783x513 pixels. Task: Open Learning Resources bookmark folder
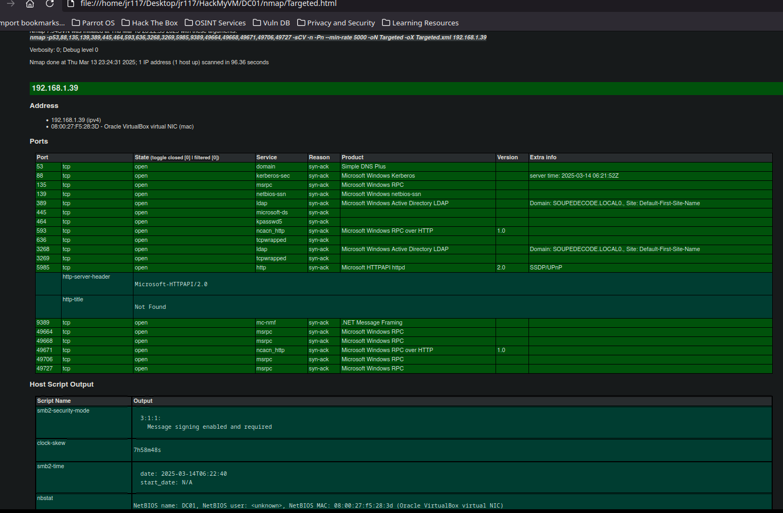coord(420,23)
